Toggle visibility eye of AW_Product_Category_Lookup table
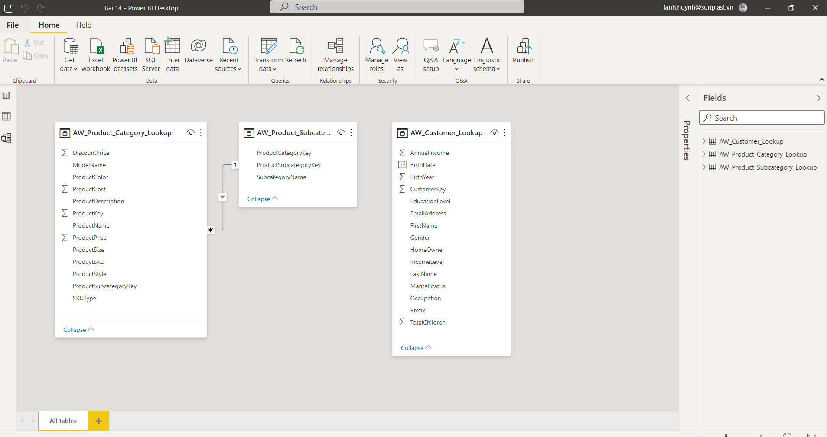 pyautogui.click(x=190, y=133)
